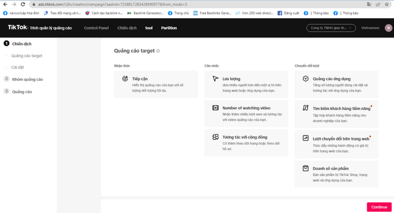The image size is (394, 213).
Task: Open the first 1 Thông báo bookmark
Action: tap(316, 13)
